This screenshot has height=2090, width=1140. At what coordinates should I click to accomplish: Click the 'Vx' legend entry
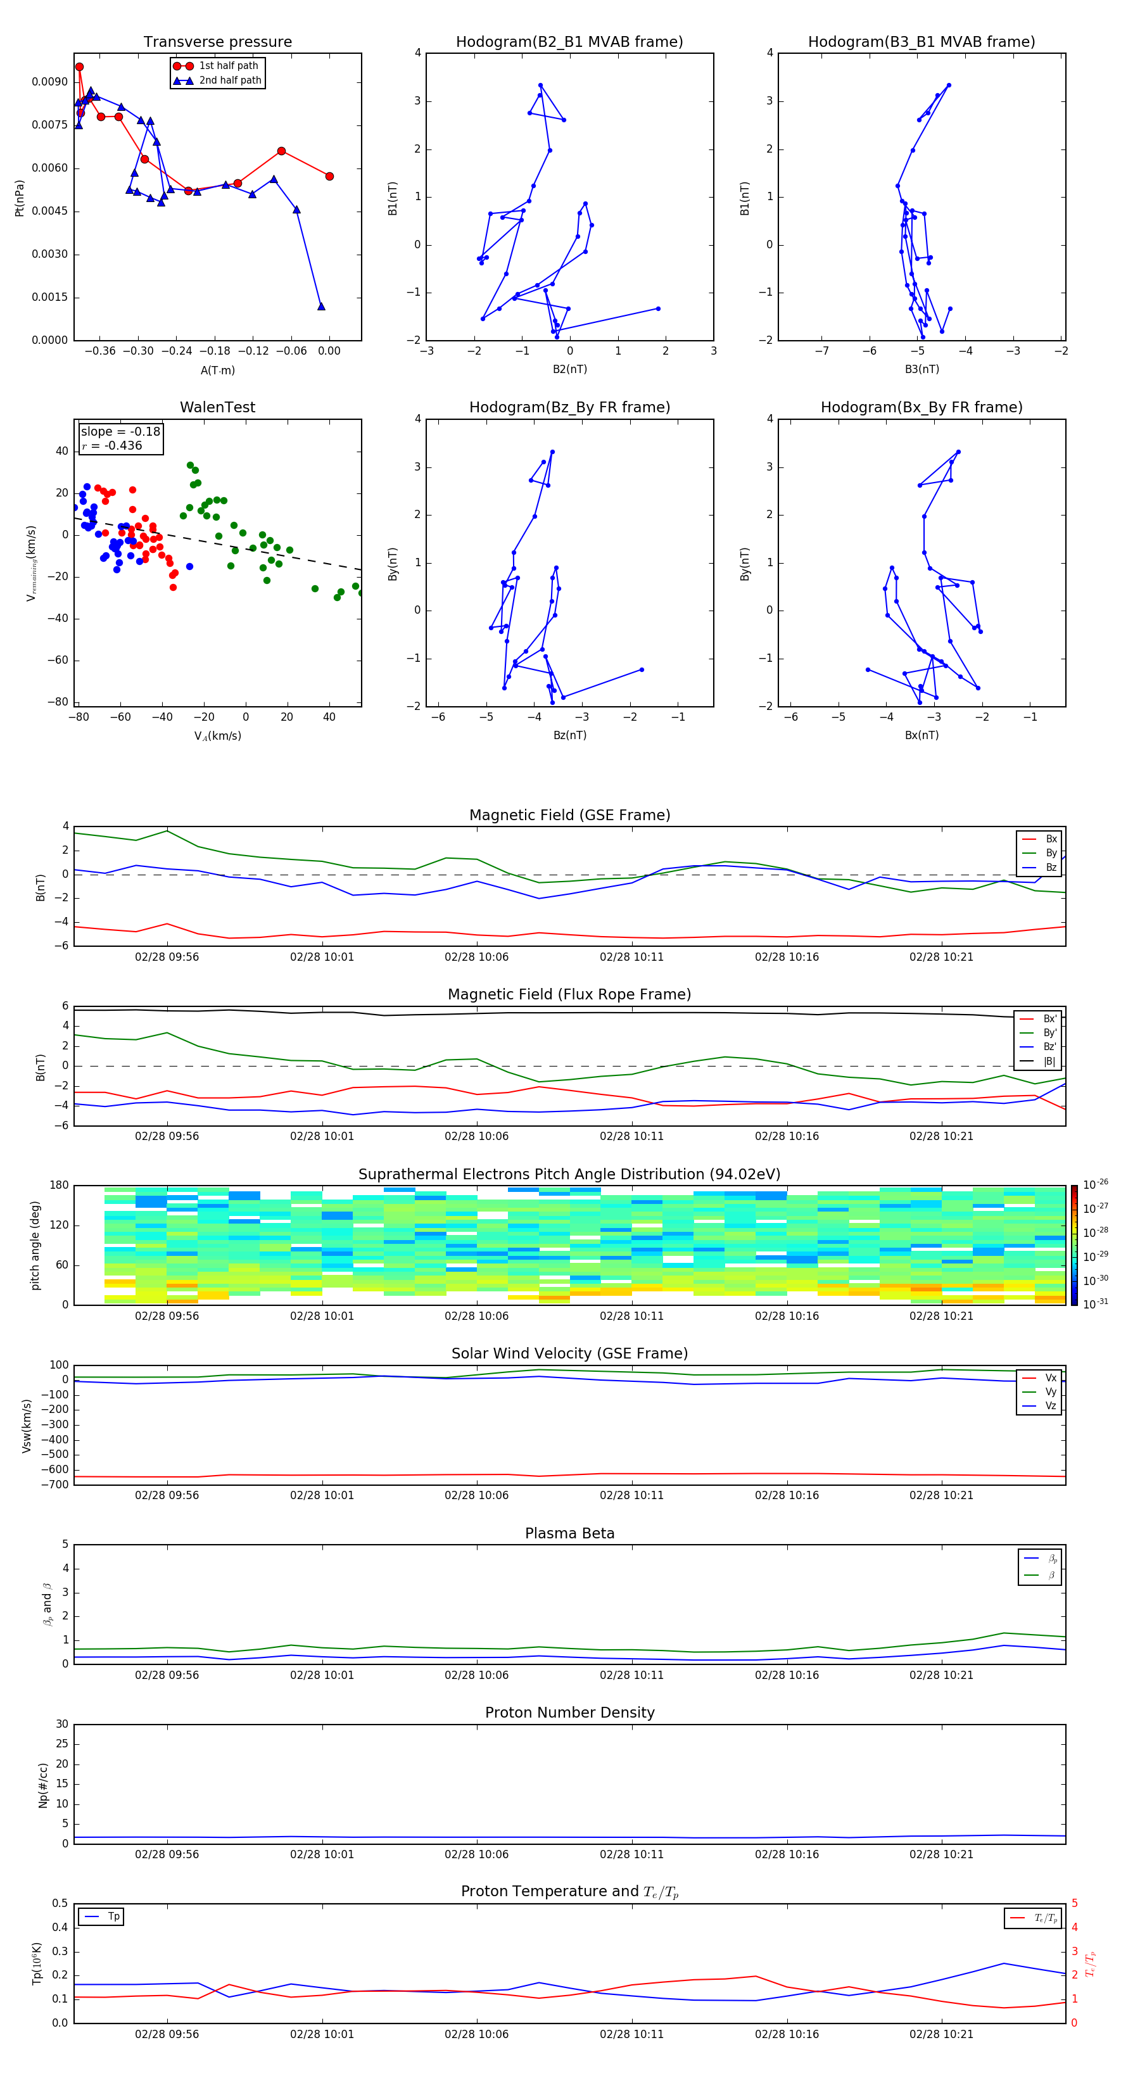point(1039,1377)
